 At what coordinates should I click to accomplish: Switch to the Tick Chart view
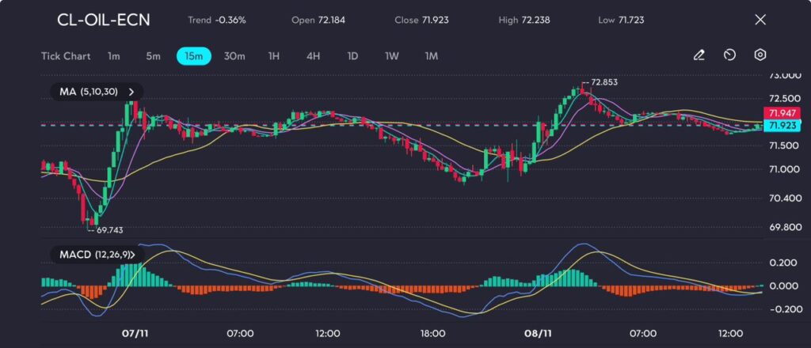[x=66, y=56]
